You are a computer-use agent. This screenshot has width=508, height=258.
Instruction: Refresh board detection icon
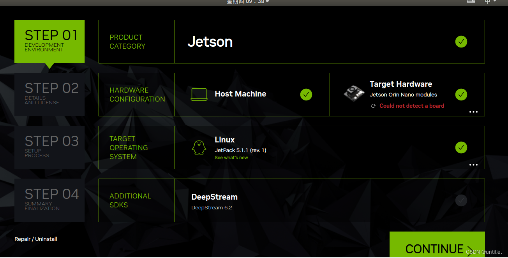point(373,106)
